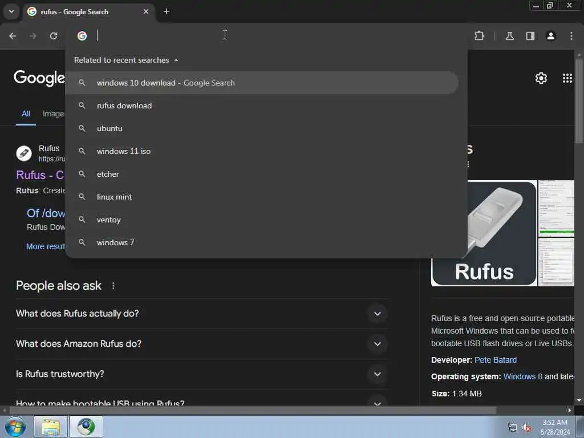The height and width of the screenshot is (438, 584).
Task: Click the muted volume tray icon
Action: [x=526, y=428]
